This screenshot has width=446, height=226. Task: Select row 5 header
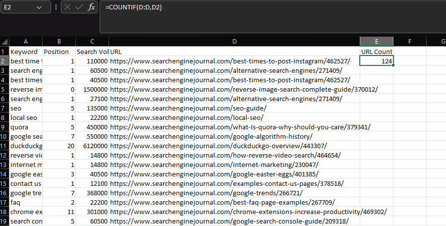[x=4, y=89]
